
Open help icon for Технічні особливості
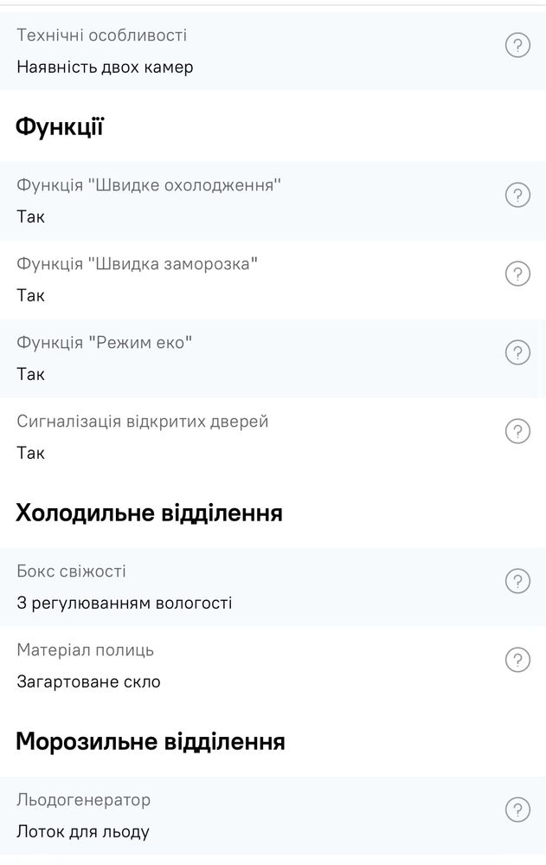click(517, 45)
